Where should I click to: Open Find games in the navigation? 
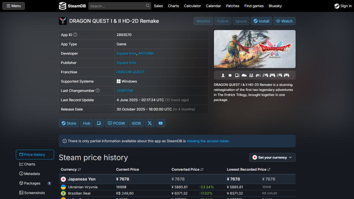point(254,6)
